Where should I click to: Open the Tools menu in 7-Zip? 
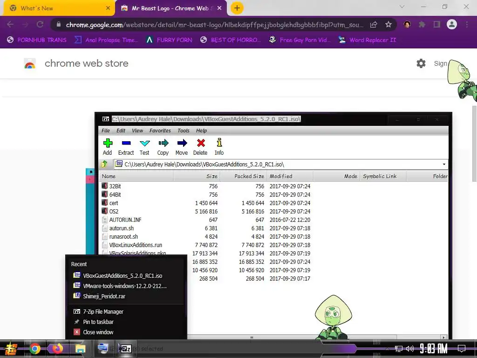184,131
